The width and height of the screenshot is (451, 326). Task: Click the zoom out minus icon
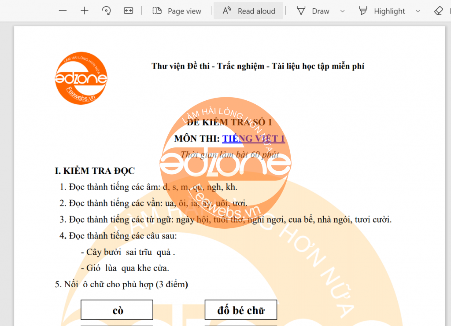coord(63,11)
